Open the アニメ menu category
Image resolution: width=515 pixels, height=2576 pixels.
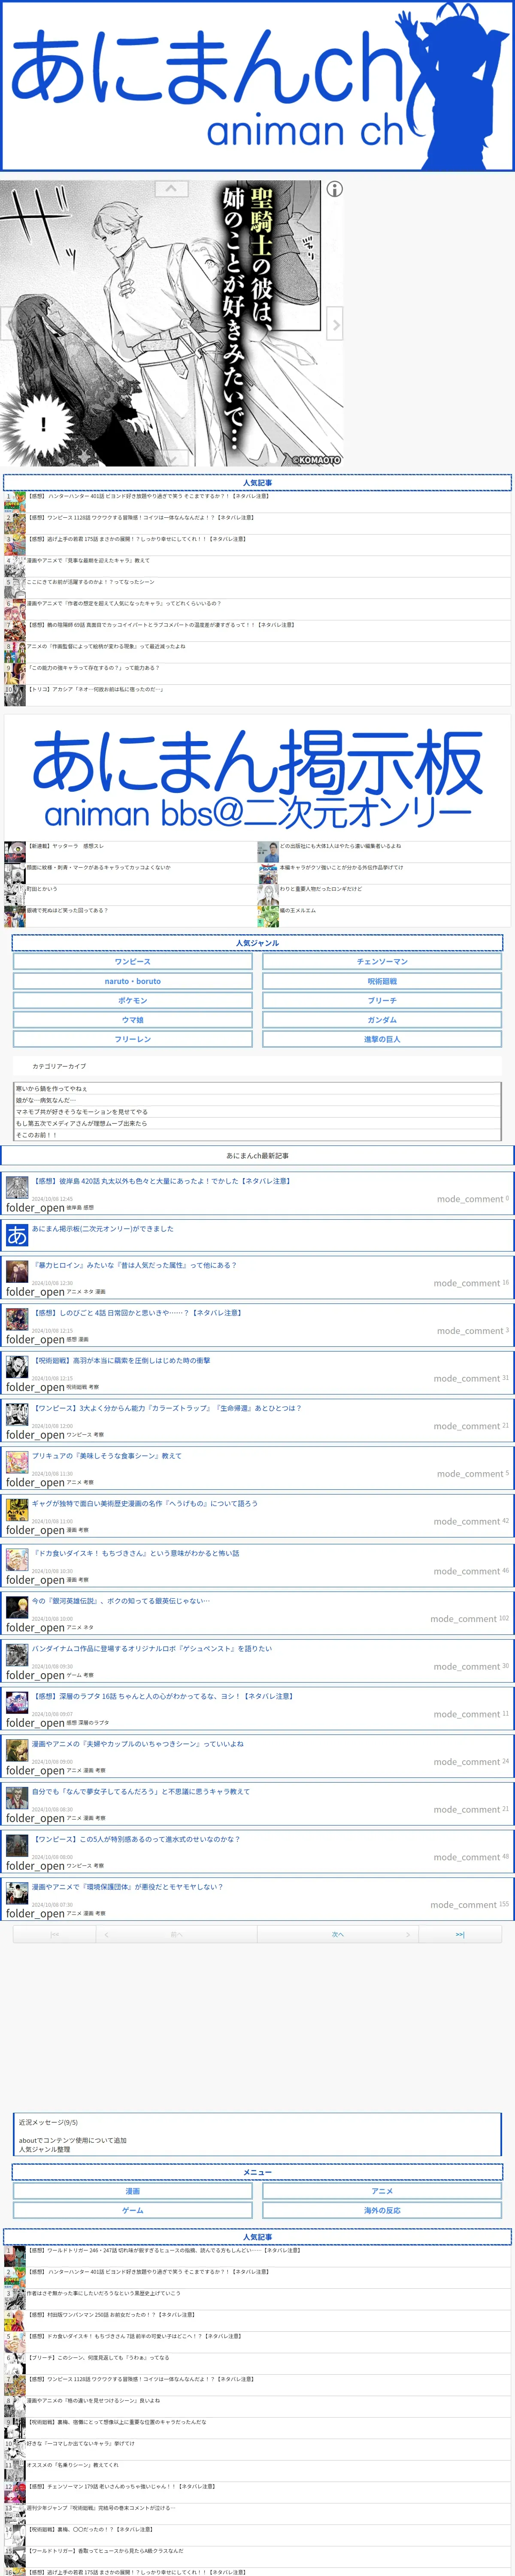(x=382, y=2191)
